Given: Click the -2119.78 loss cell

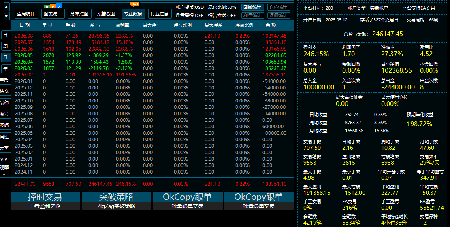Looking at the screenshot, I should 99,68.
